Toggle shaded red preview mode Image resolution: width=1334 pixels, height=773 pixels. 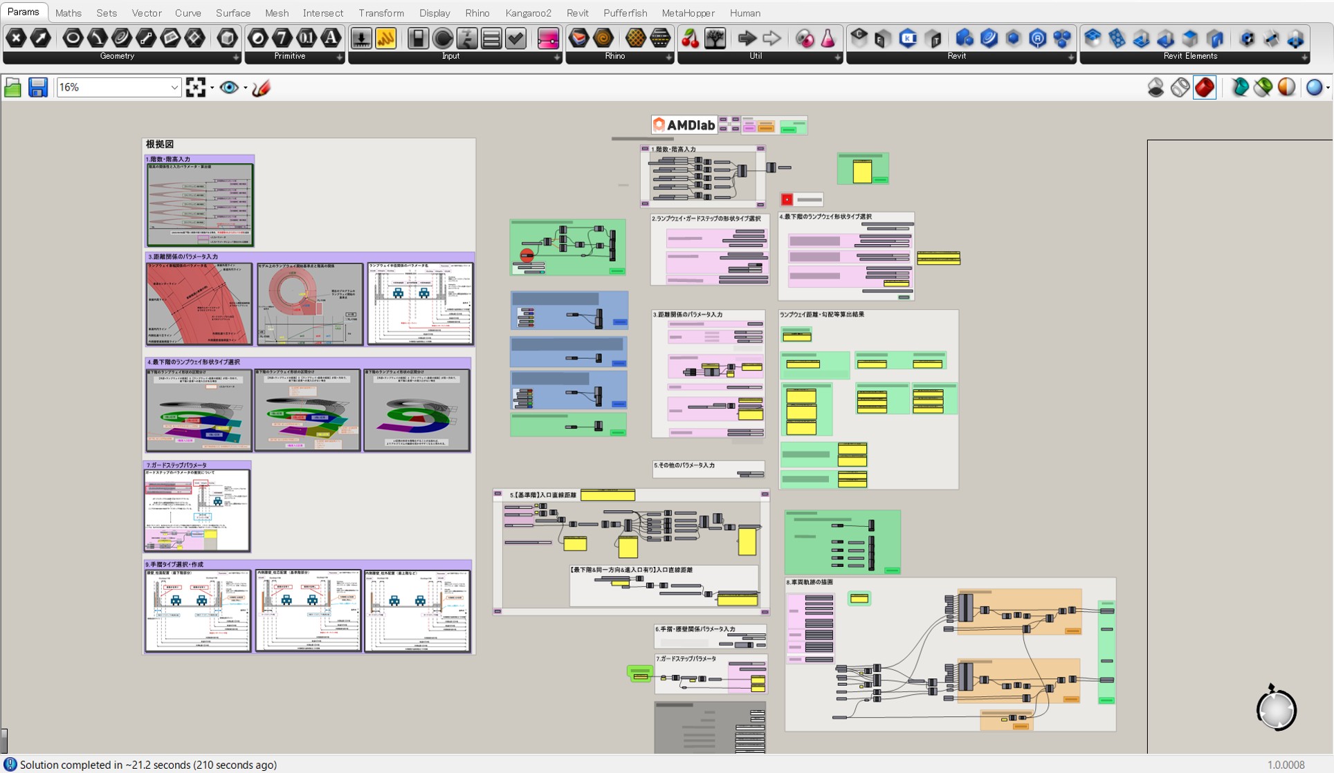pyautogui.click(x=1205, y=88)
